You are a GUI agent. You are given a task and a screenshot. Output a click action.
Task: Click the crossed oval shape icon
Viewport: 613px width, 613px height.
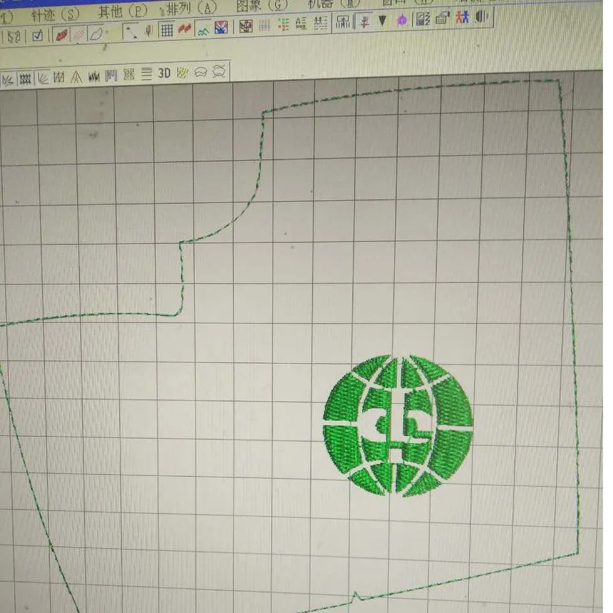point(219,72)
